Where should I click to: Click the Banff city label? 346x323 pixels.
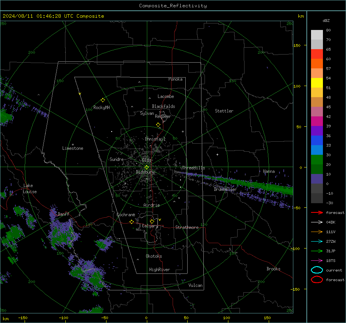coord(63,214)
